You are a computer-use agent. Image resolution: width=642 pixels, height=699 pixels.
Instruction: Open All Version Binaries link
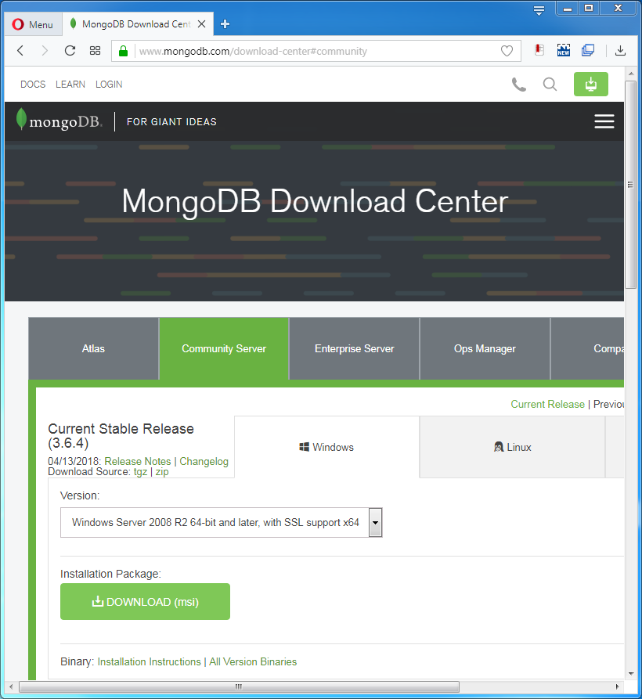[x=253, y=662]
